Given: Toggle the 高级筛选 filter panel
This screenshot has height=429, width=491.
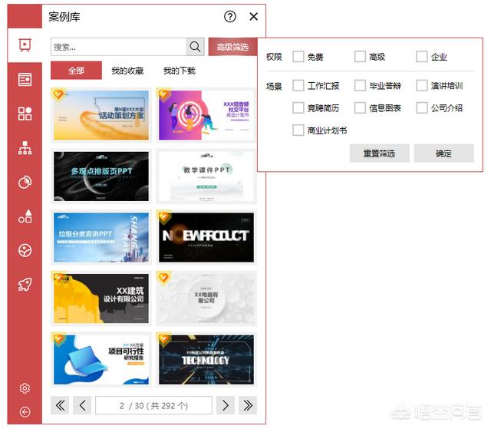Looking at the screenshot, I should (232, 47).
